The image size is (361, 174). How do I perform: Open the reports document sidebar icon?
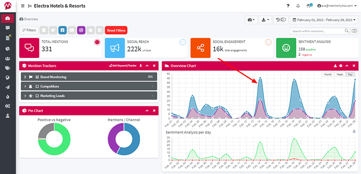pyautogui.click(x=8, y=38)
